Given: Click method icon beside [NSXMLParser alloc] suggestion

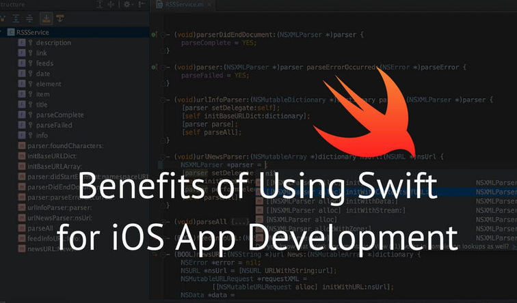Looking at the screenshot, I should (260, 220).
